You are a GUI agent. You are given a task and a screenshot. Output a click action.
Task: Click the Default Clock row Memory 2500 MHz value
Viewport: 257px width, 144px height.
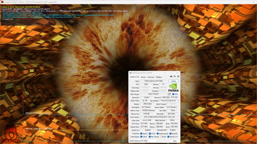click(x=160, y=127)
